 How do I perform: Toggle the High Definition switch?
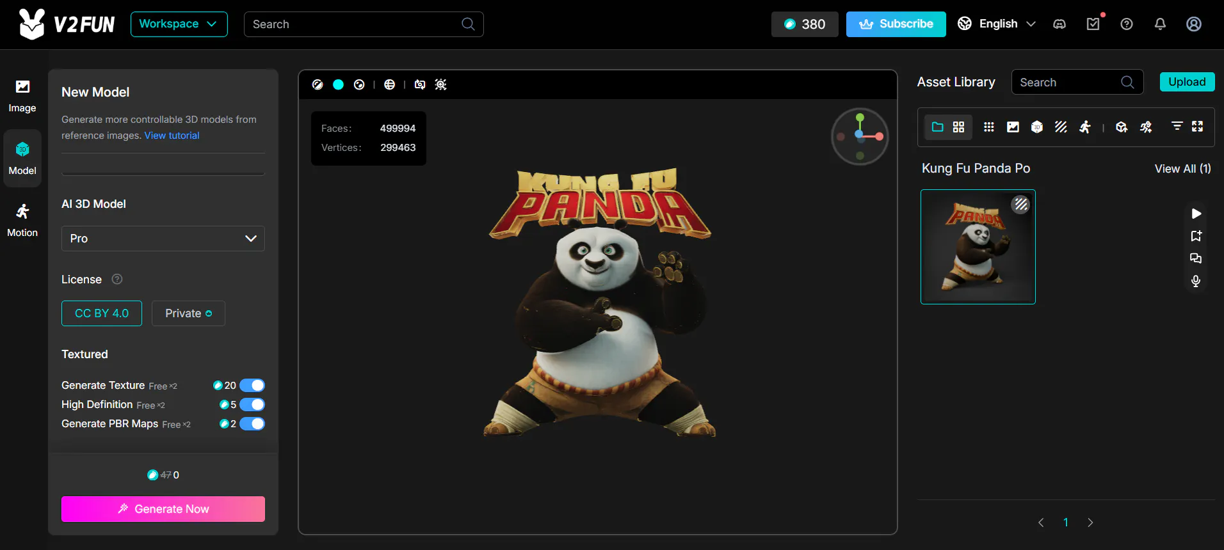[252, 404]
